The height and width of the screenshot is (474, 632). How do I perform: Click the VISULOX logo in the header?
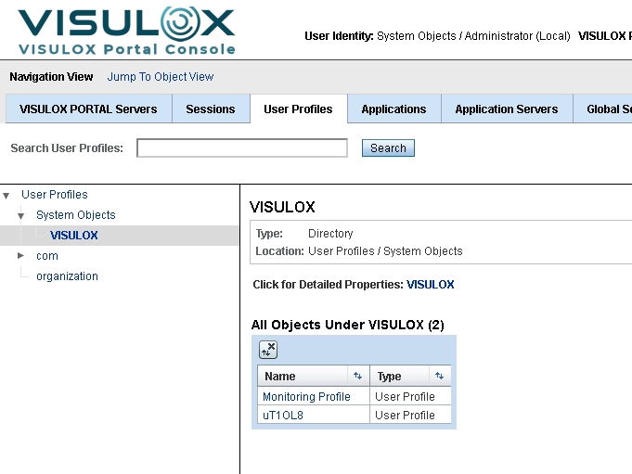[126, 30]
